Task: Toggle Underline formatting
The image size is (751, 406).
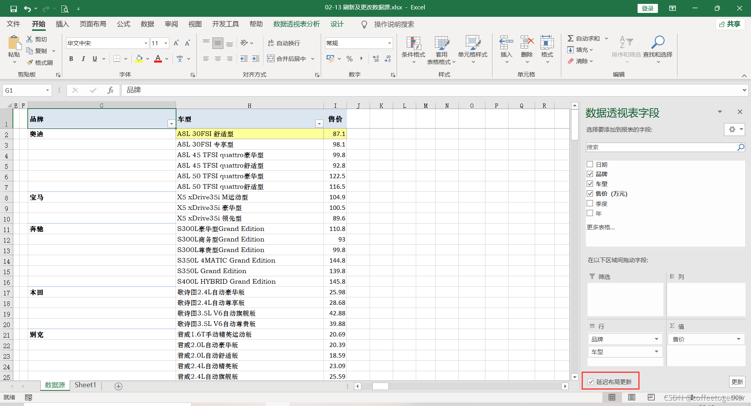Action: pyautogui.click(x=95, y=59)
